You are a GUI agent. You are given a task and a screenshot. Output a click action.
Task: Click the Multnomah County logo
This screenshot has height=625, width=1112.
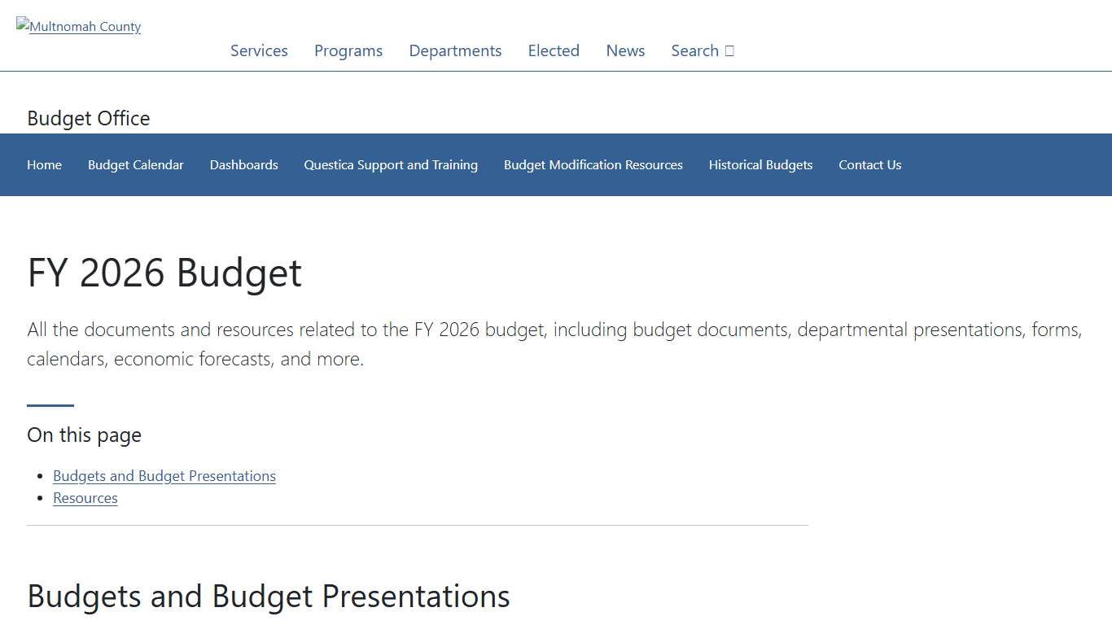[78, 26]
